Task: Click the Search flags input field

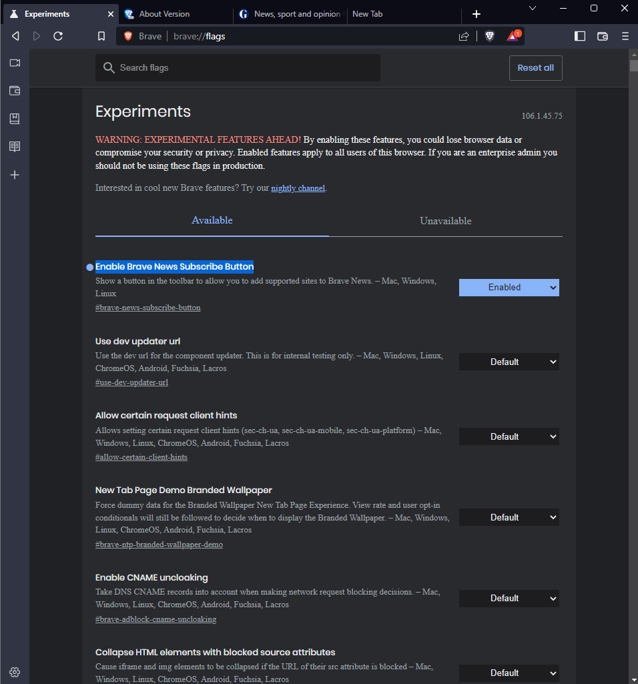Action: pos(238,67)
